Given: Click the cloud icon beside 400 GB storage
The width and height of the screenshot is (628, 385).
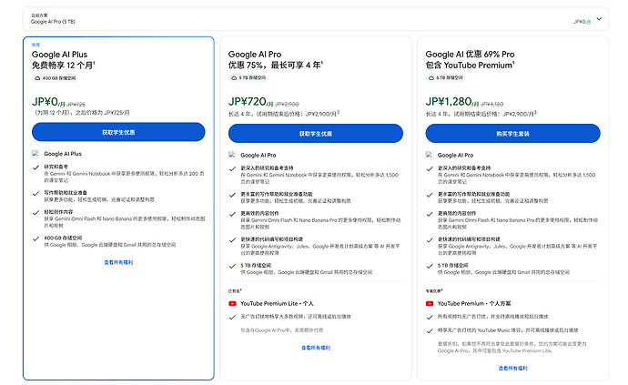Looking at the screenshot, I should pos(37,78).
